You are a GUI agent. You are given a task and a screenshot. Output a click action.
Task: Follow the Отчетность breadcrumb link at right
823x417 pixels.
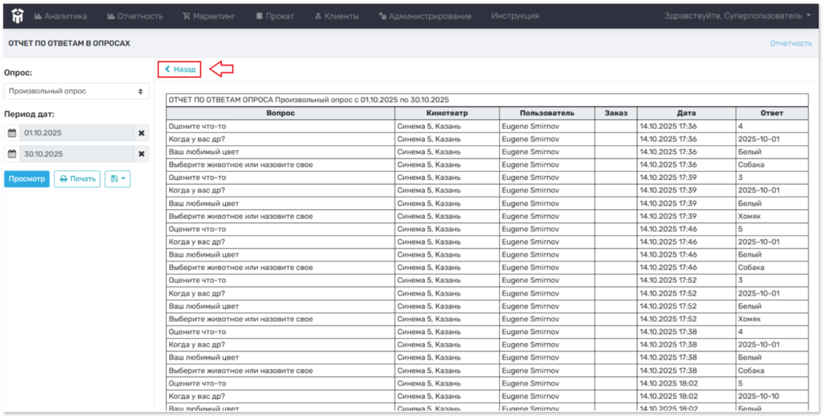click(x=790, y=43)
